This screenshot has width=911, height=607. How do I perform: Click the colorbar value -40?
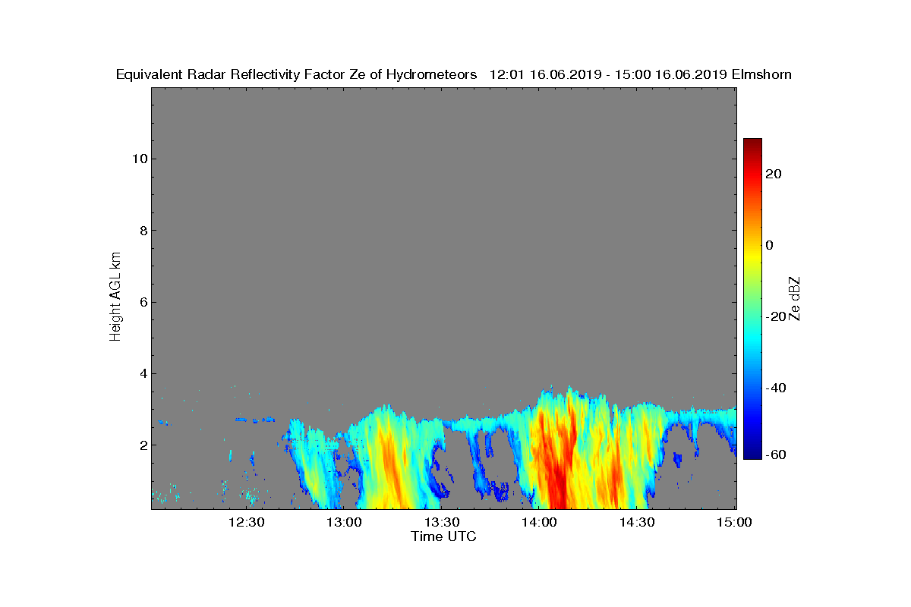(776, 388)
